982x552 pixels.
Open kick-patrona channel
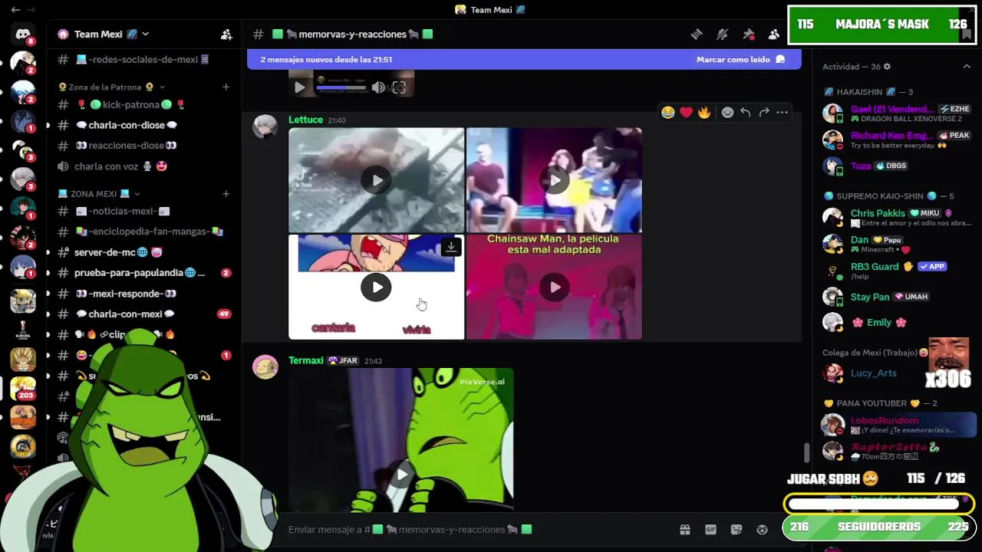142,105
